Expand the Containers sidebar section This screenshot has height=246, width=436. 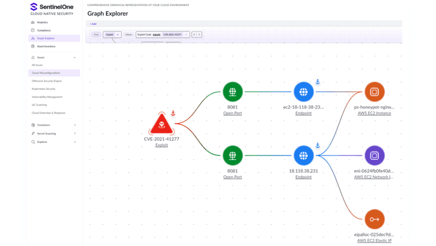coord(74,125)
